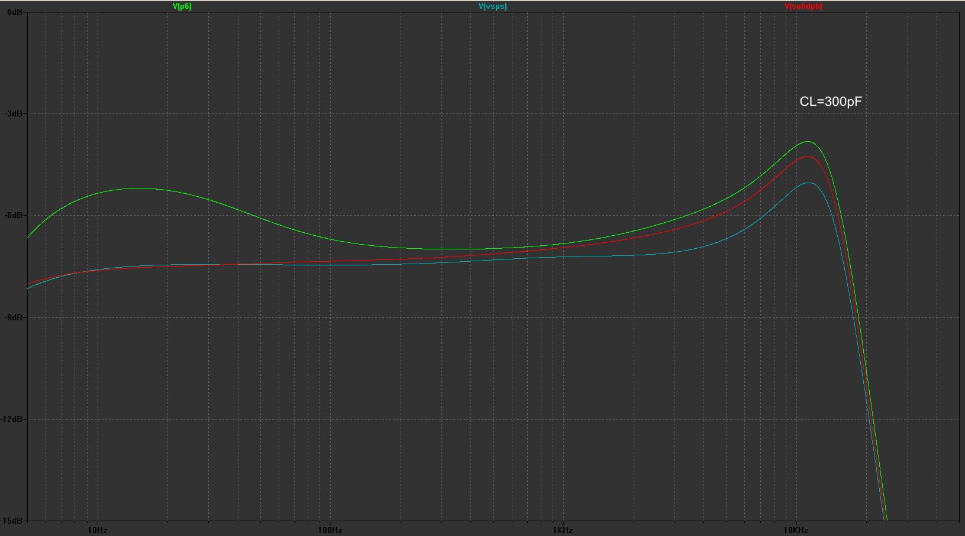Click the -9dB vertical axis label

[x=14, y=317]
